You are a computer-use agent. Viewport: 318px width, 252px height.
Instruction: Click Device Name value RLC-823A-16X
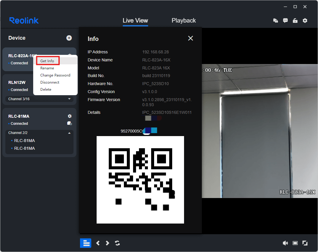click(x=156, y=60)
